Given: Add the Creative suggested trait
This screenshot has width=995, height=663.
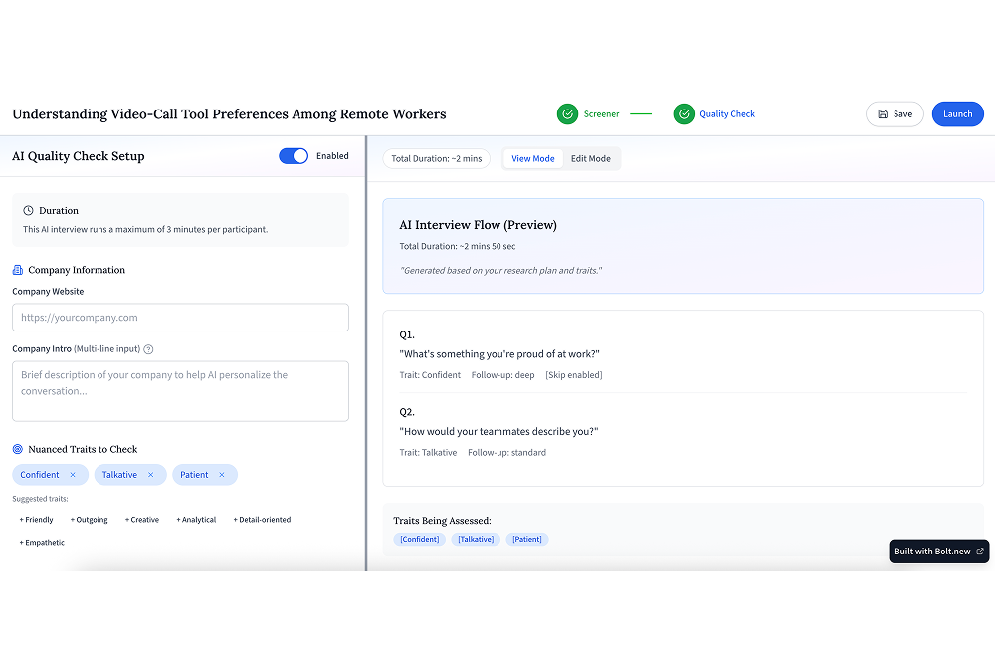Looking at the screenshot, I should (x=142, y=520).
